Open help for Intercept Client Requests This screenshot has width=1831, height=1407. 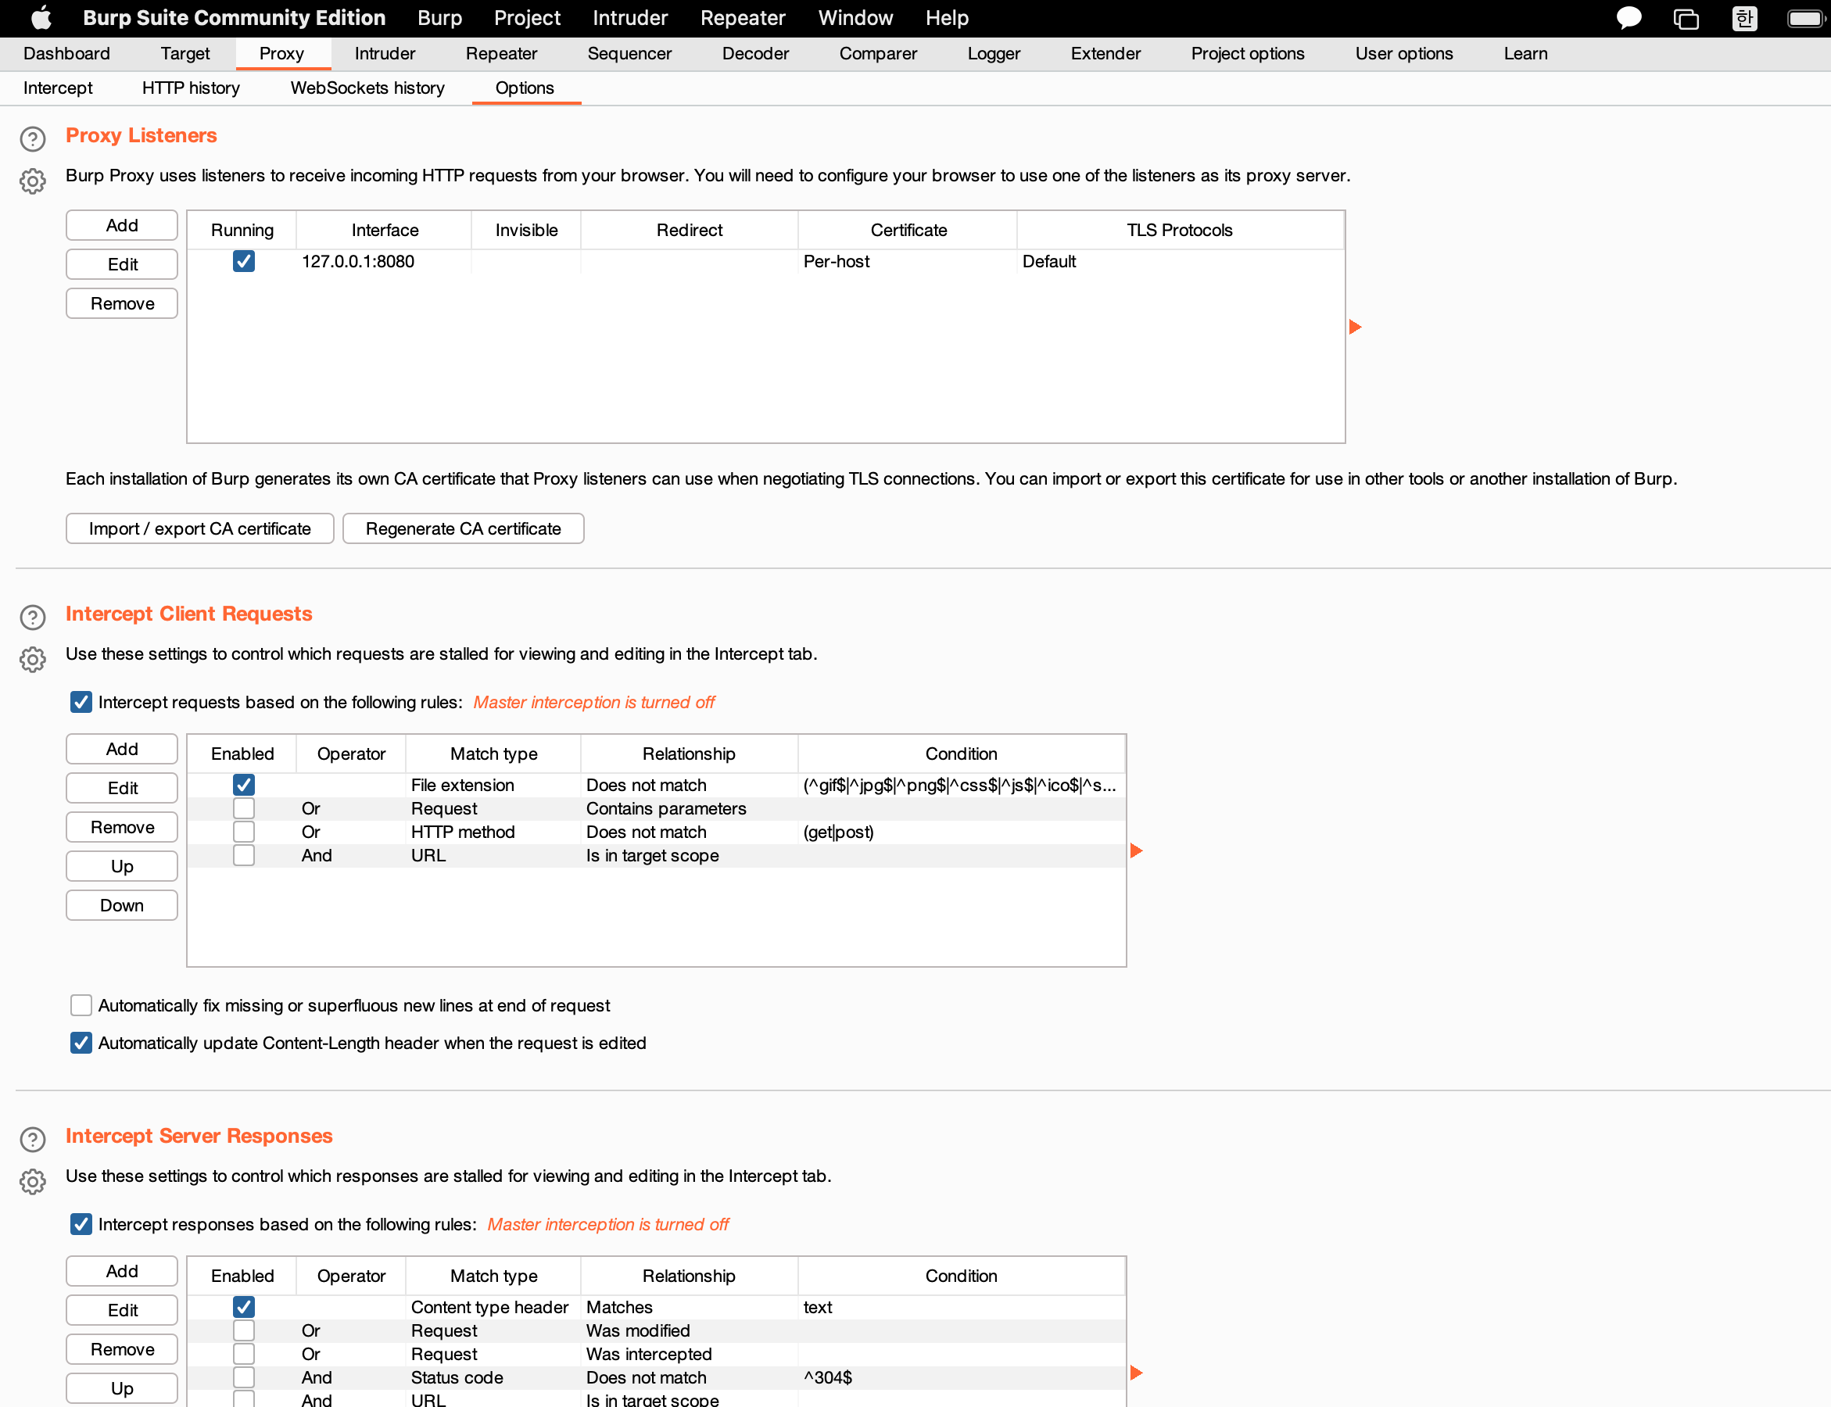tap(33, 618)
